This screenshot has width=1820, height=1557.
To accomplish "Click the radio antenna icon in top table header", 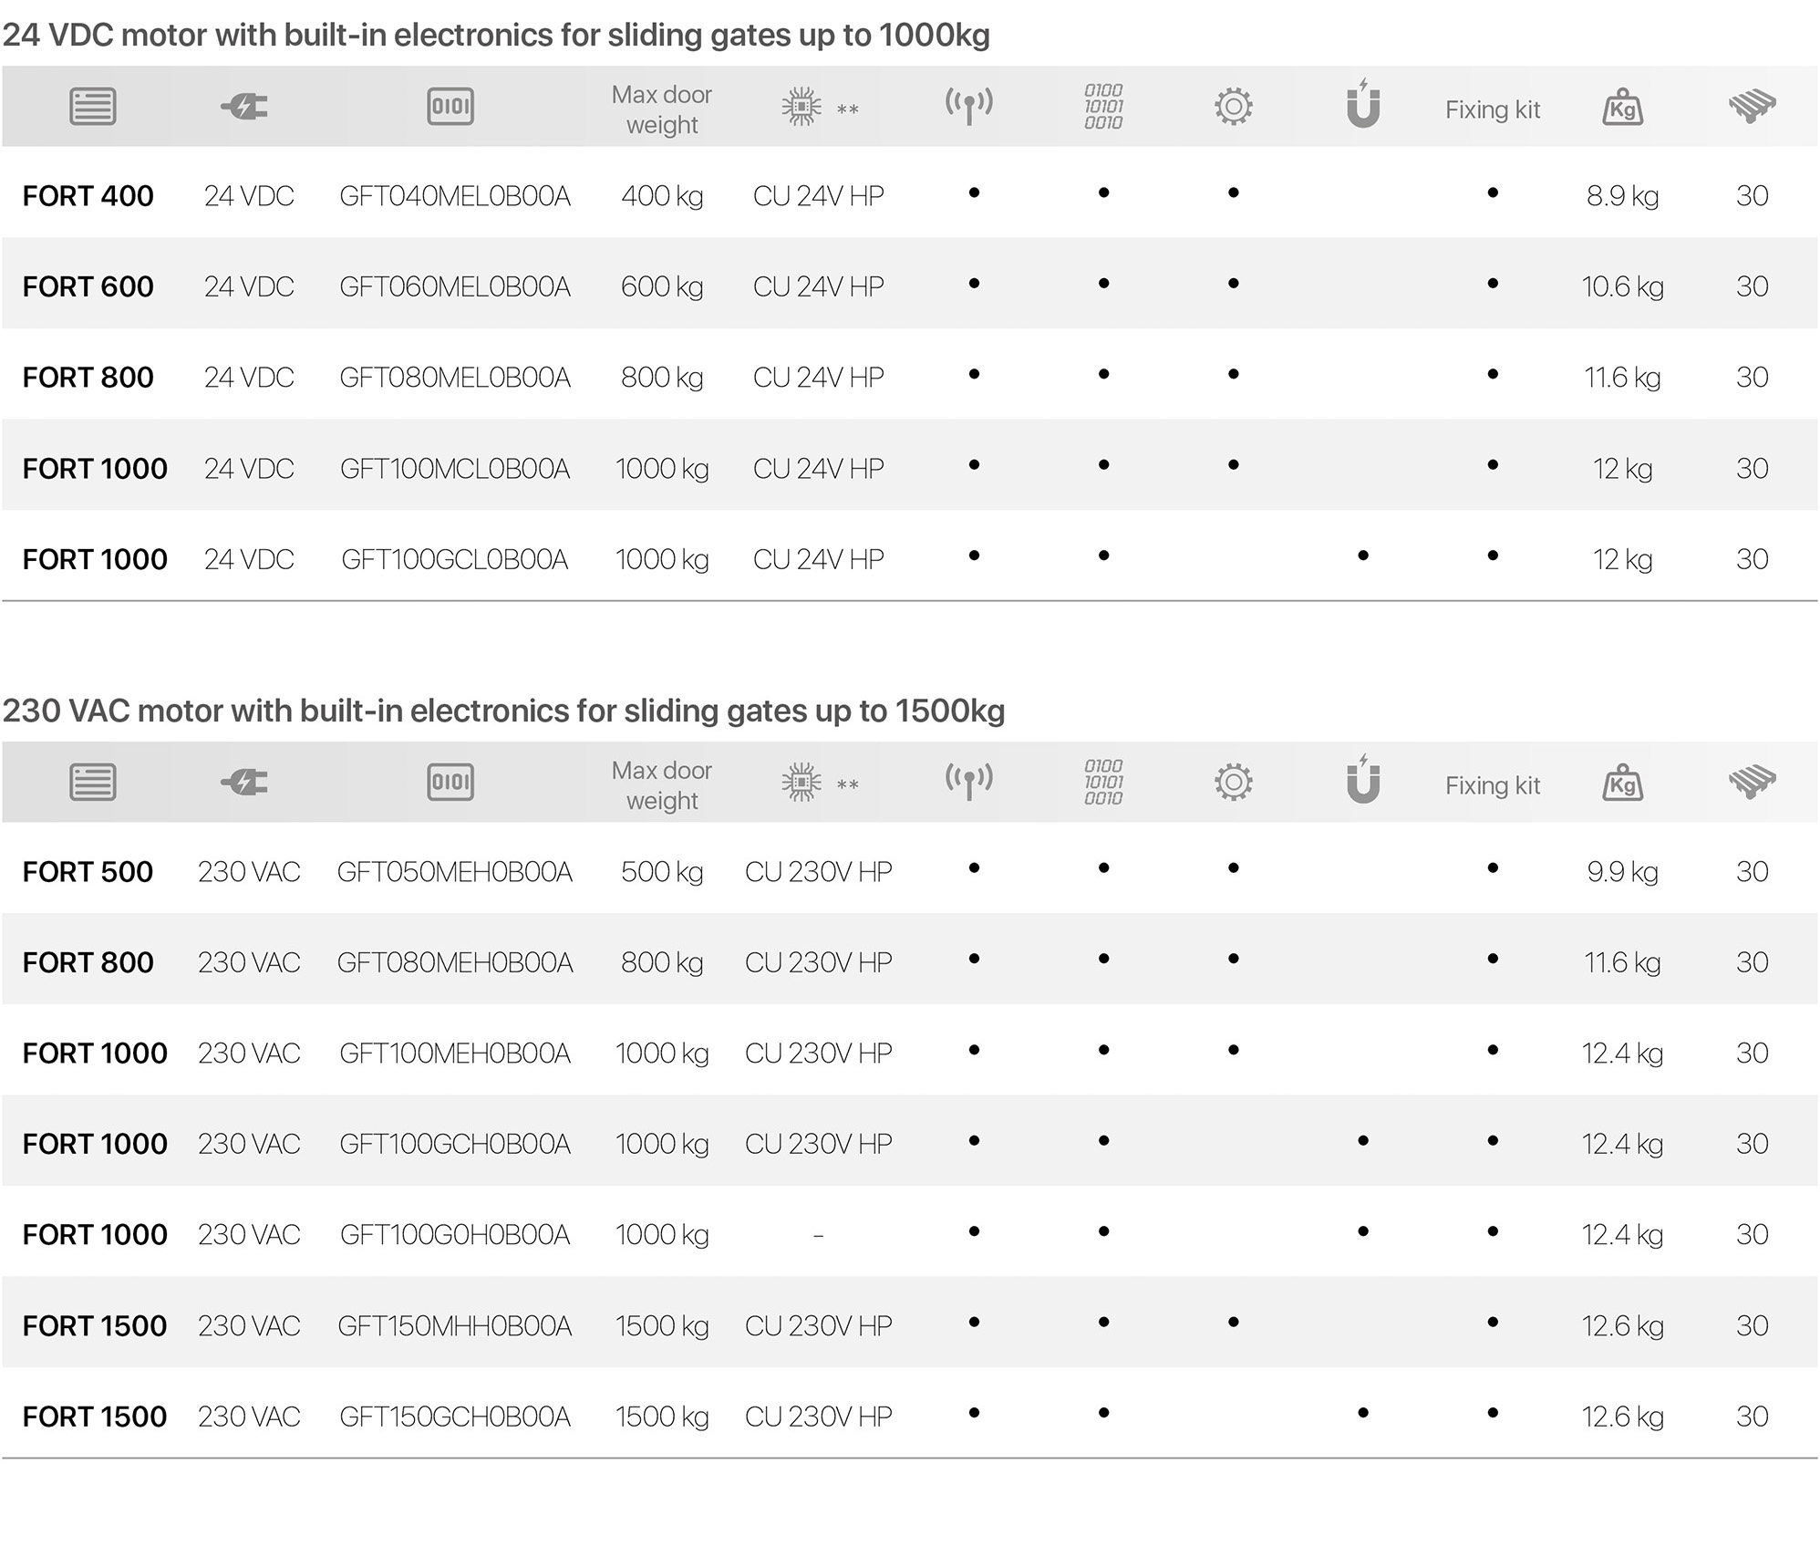I will 968,106.
